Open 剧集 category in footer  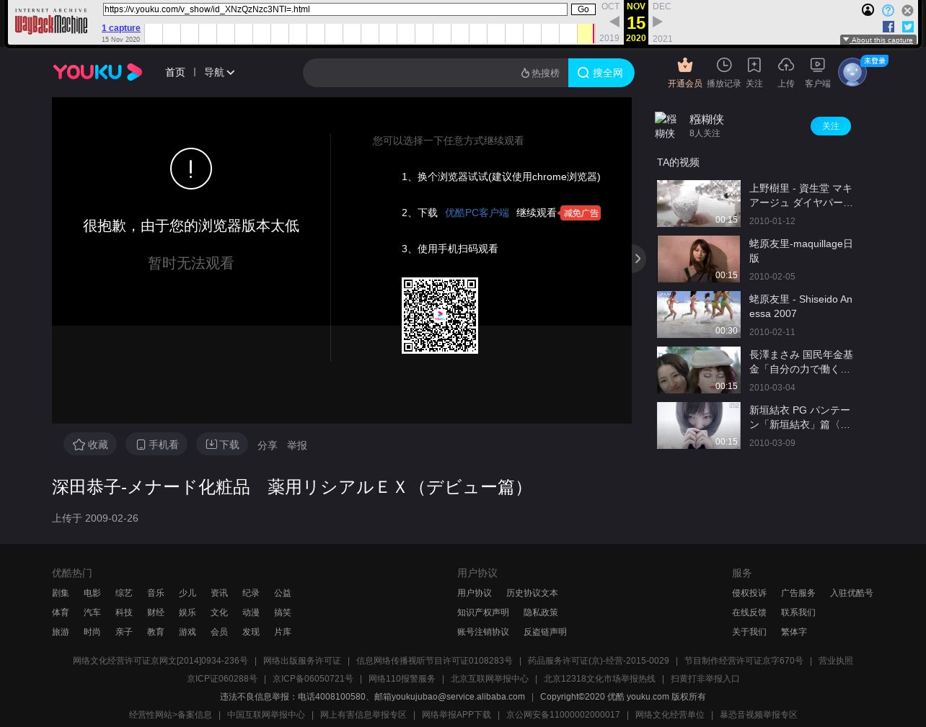(x=61, y=593)
